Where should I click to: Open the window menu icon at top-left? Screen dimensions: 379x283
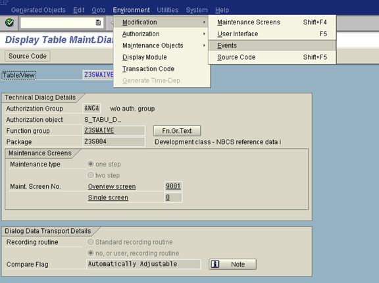click(x=4, y=3)
